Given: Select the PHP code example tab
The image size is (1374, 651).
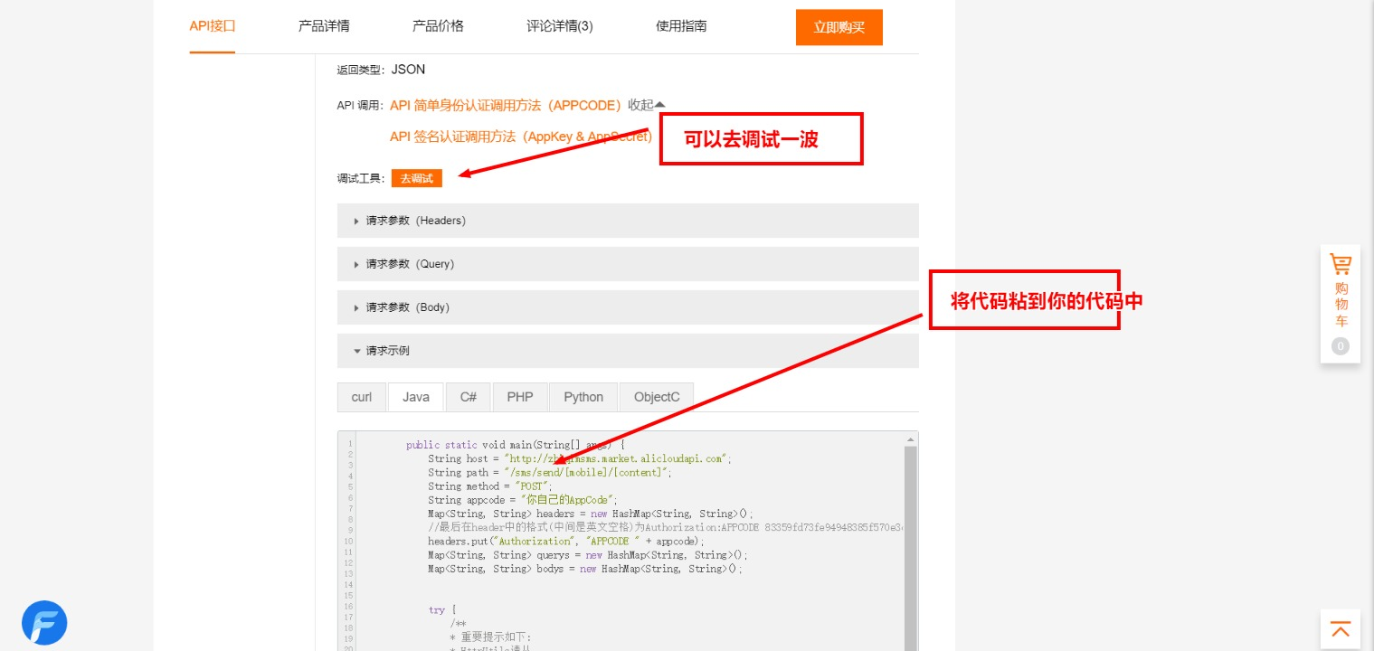Looking at the screenshot, I should 520,397.
